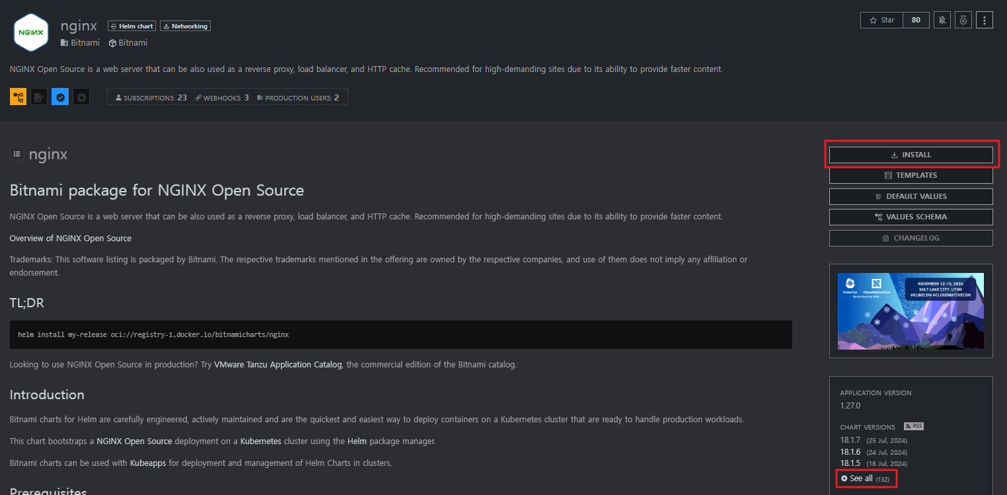
Task: Click the Webhooks count of 3
Action: tap(222, 97)
